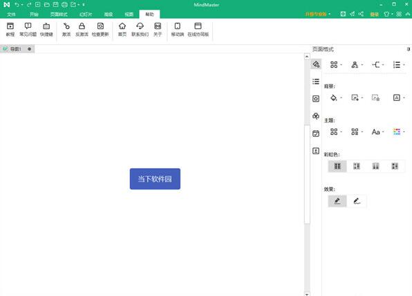412x296 pixels.
Task: Click the canvas scroll-down arrow
Action: pos(307,294)
